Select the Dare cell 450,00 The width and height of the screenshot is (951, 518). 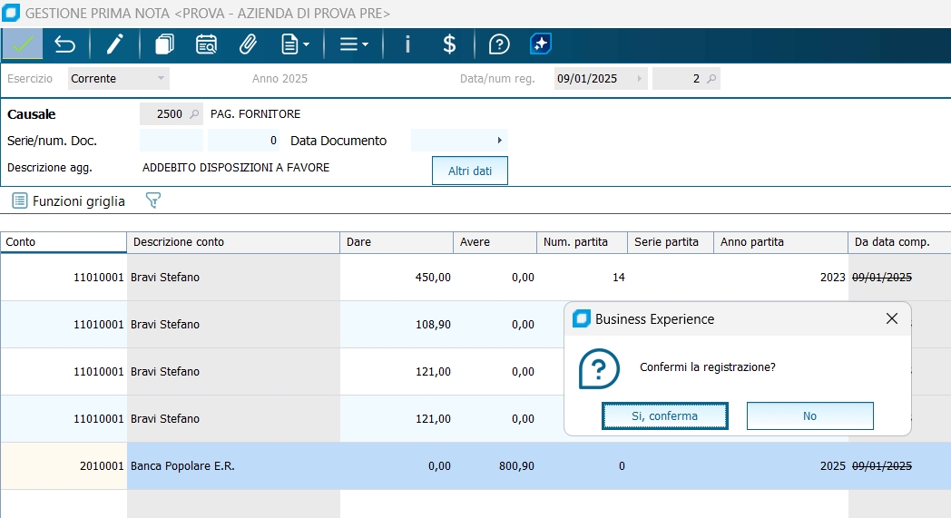click(x=397, y=278)
